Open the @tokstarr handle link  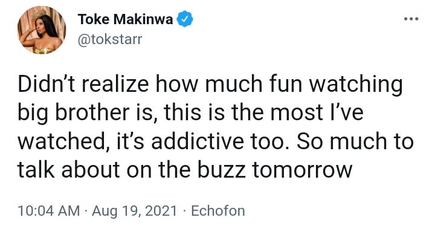[x=110, y=39]
